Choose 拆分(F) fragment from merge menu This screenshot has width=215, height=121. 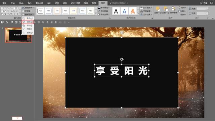tap(28, 26)
